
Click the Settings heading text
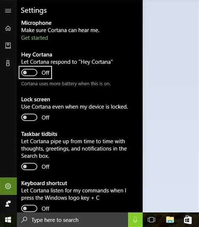pos(34,10)
